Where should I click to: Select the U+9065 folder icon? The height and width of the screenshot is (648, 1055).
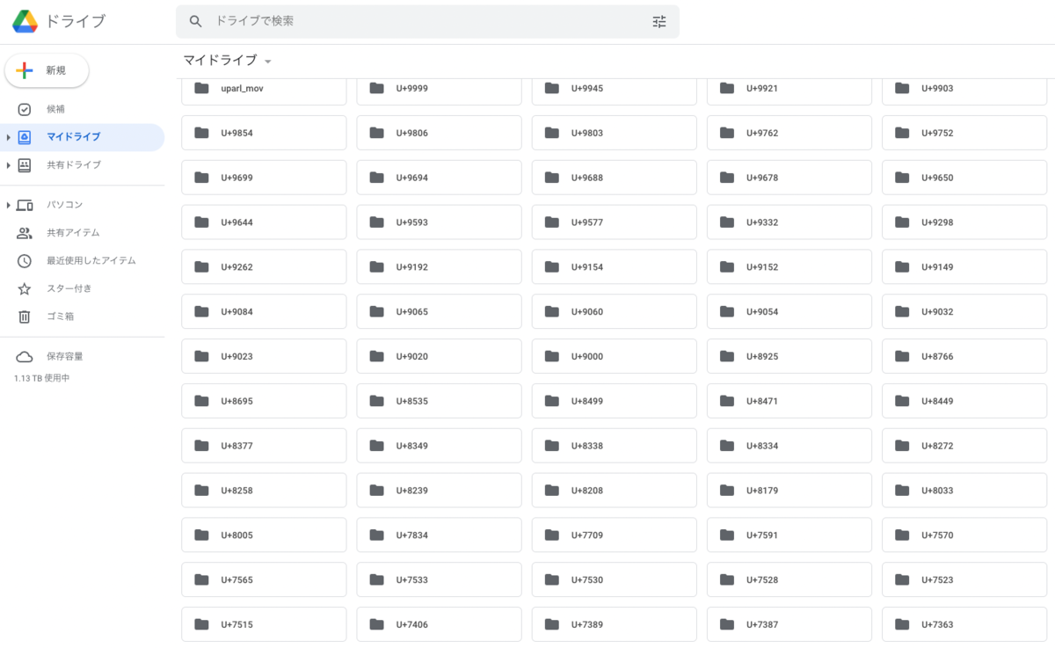[377, 312]
